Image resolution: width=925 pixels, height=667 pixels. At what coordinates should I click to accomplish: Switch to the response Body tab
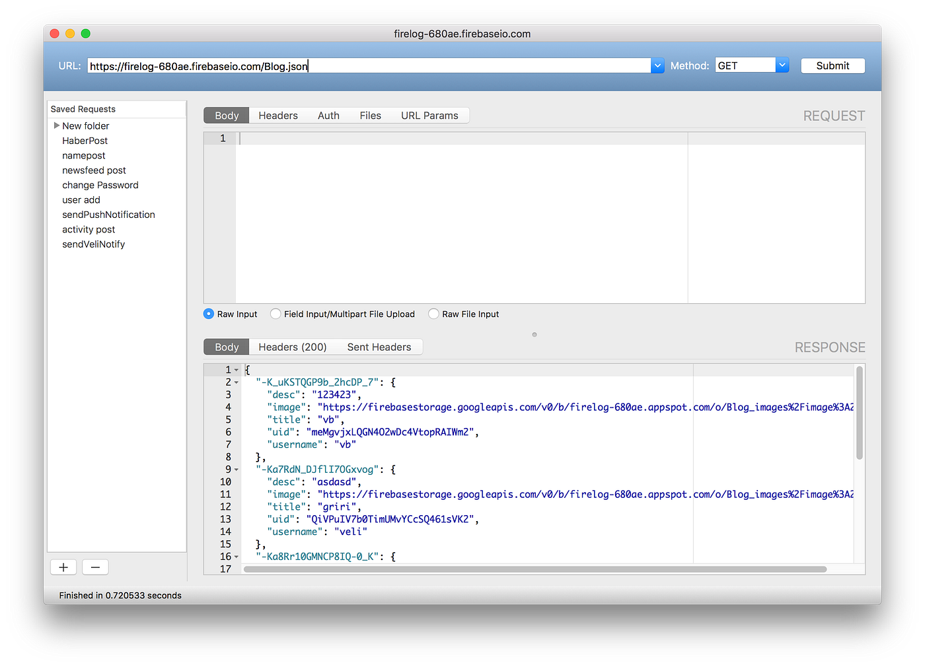coord(227,347)
